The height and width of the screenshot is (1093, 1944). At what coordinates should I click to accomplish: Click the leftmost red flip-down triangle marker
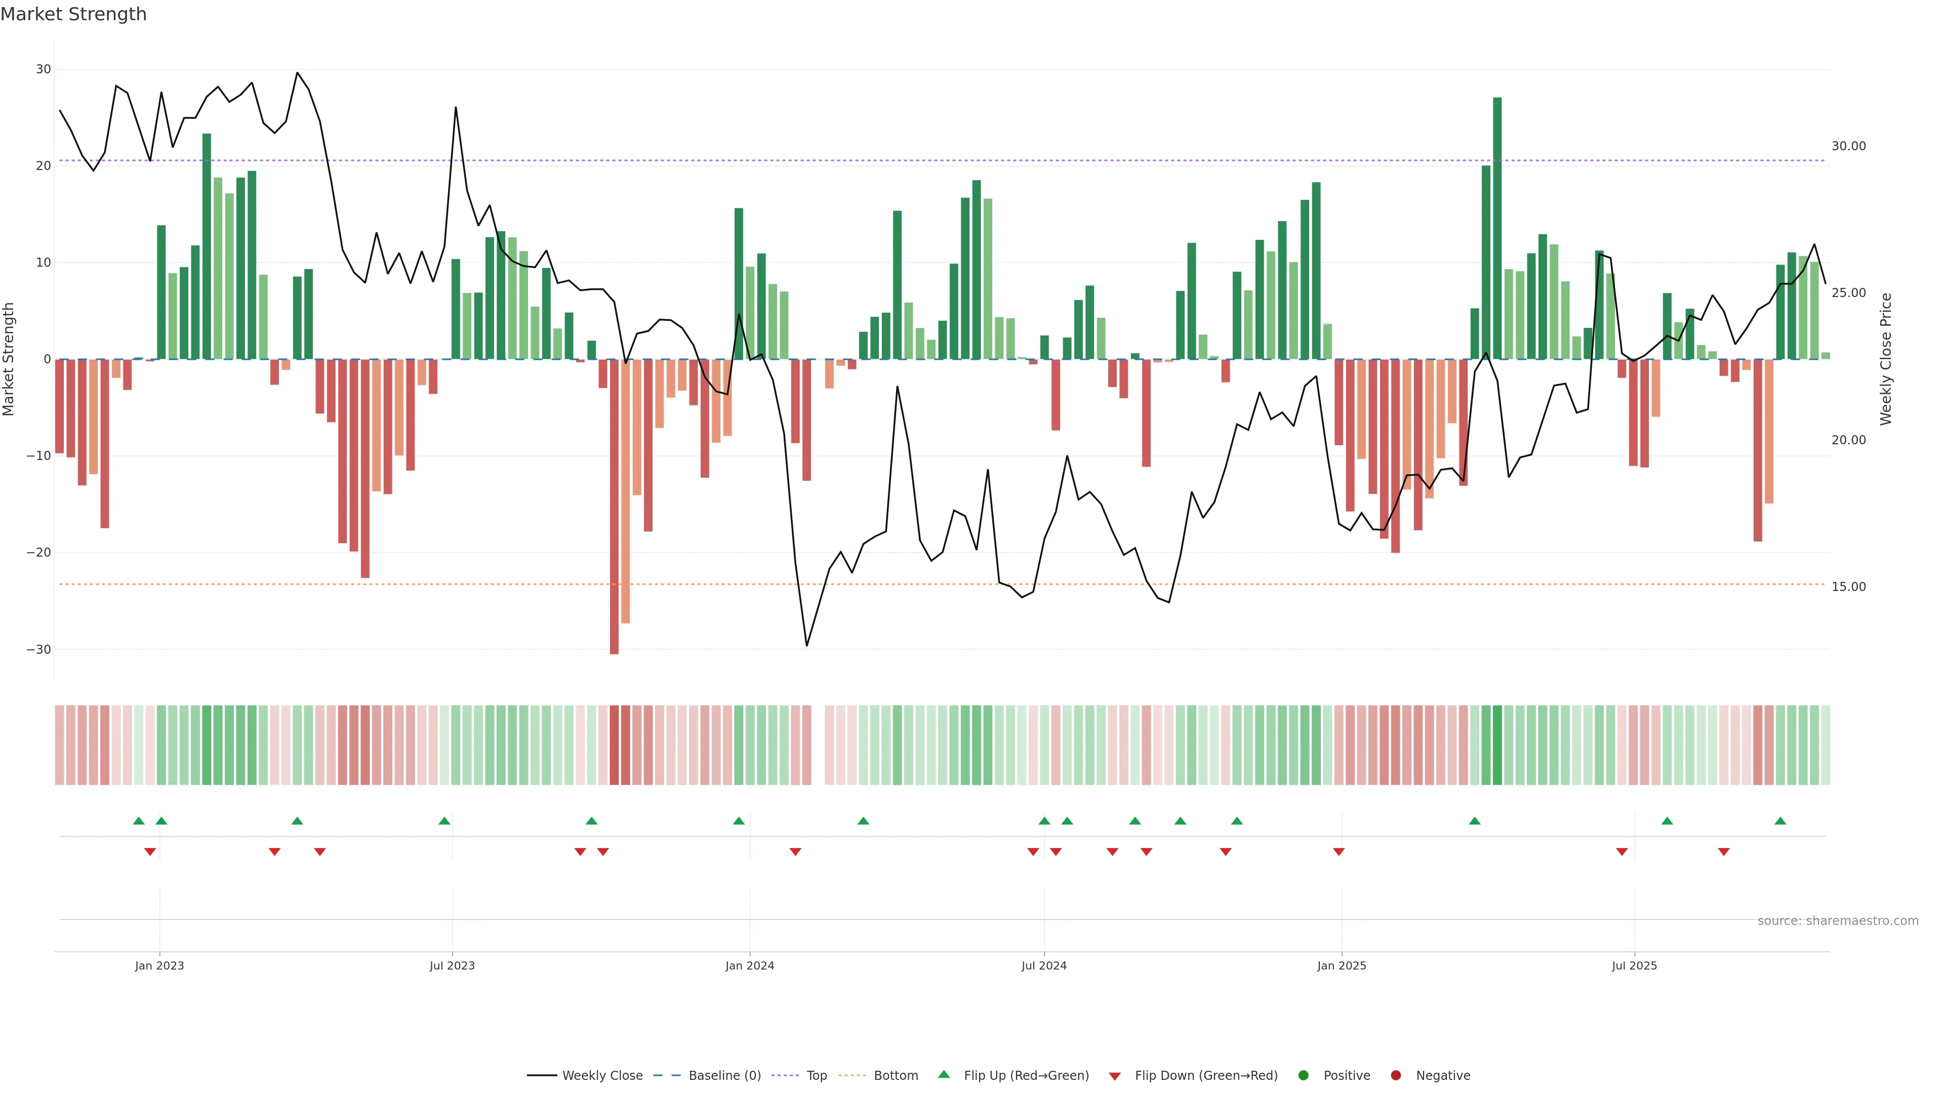pos(149,852)
